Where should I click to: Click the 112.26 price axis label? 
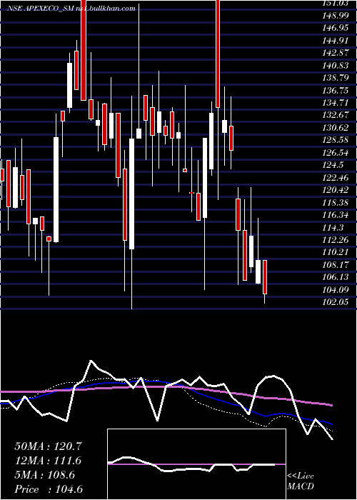tap(336, 240)
